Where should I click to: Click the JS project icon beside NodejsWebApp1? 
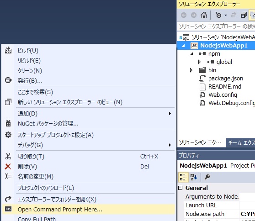tap(194, 46)
